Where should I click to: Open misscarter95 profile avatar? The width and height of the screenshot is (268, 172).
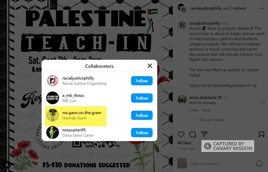[x=53, y=133]
